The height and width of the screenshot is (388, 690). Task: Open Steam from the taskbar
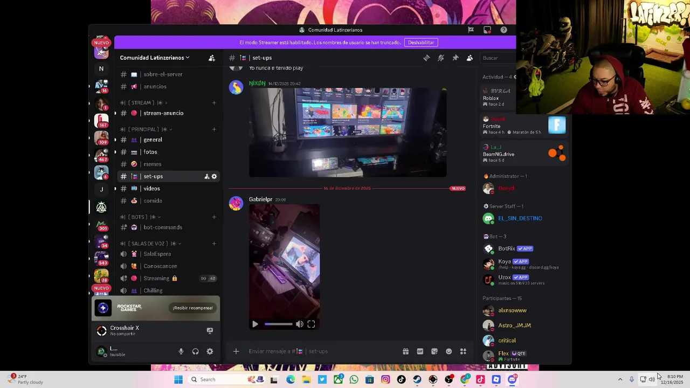point(417,379)
